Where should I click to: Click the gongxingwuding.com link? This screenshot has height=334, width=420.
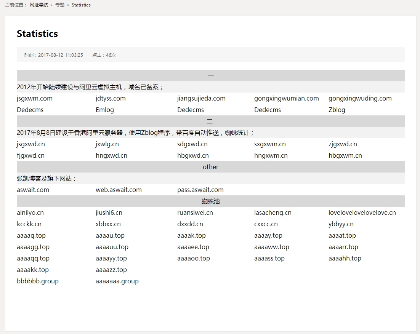point(360,98)
